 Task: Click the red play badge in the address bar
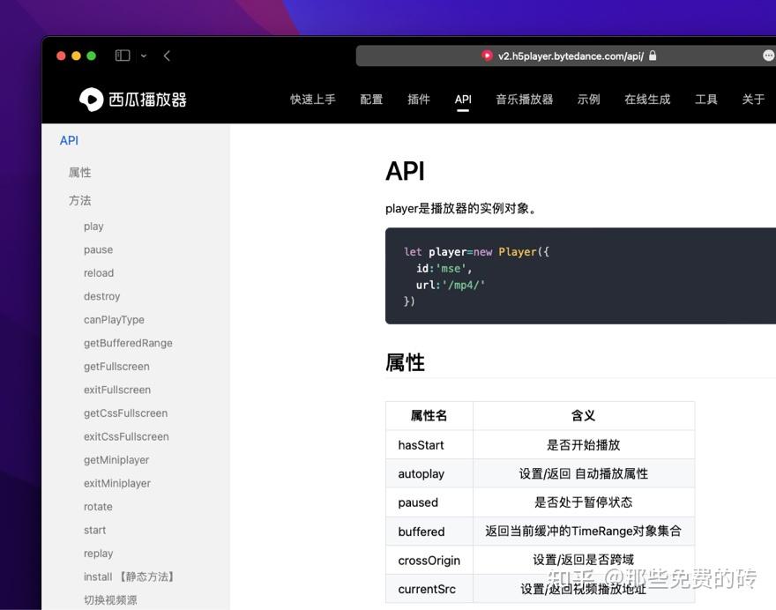[487, 55]
